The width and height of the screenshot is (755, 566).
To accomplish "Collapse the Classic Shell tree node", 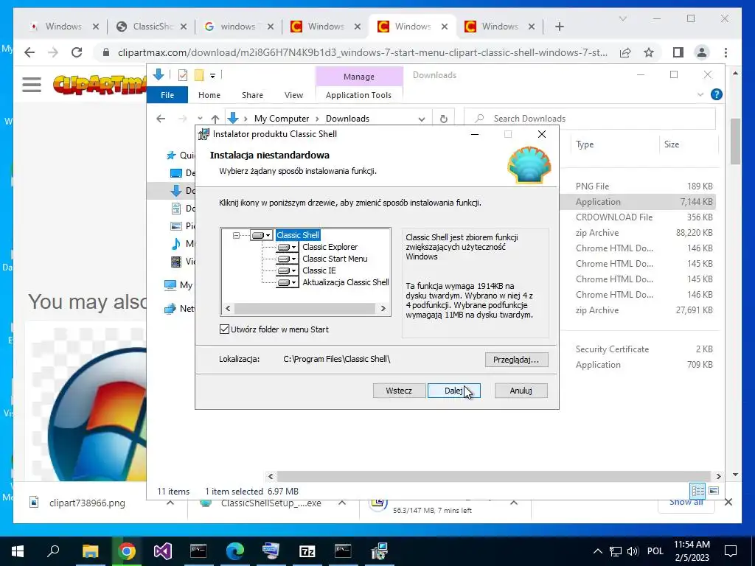I will (236, 235).
